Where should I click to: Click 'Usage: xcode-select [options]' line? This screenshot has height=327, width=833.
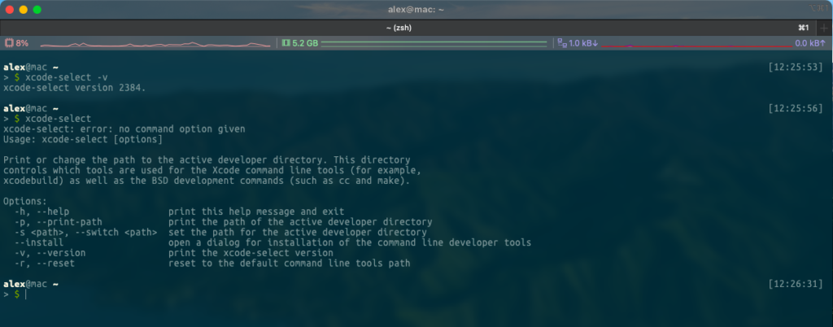coord(83,139)
